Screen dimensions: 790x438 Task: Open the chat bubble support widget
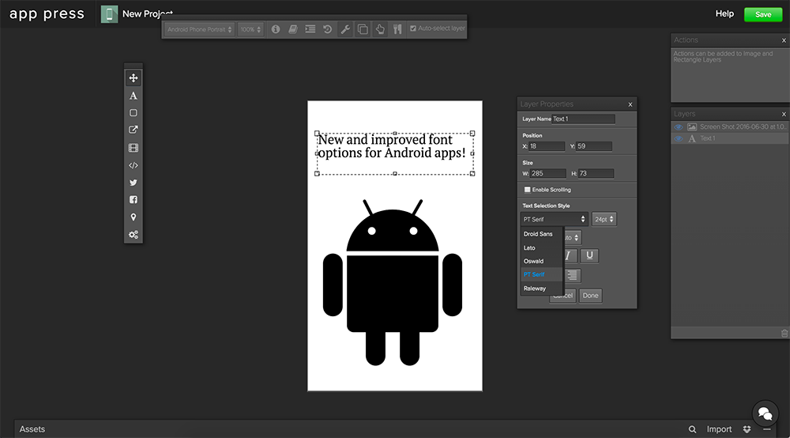click(766, 413)
